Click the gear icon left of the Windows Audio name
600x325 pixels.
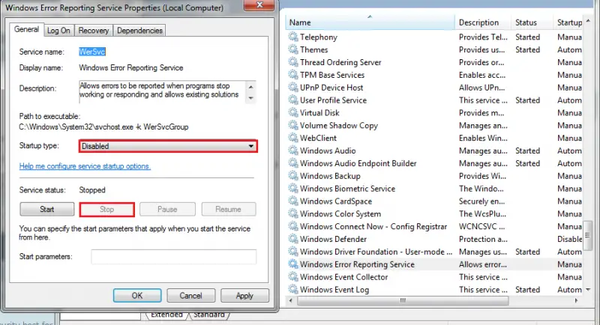[x=293, y=150]
